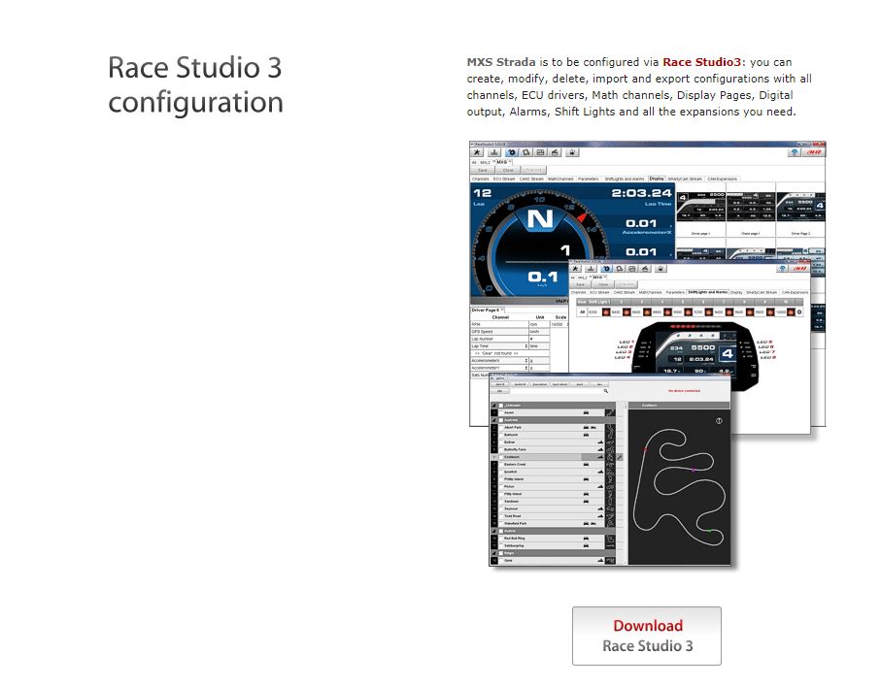
Task: Toggle the Austria group checkbox
Action: [x=501, y=531]
